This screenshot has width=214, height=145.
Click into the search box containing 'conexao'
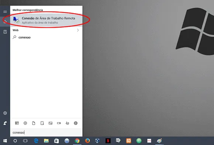pos(46,132)
